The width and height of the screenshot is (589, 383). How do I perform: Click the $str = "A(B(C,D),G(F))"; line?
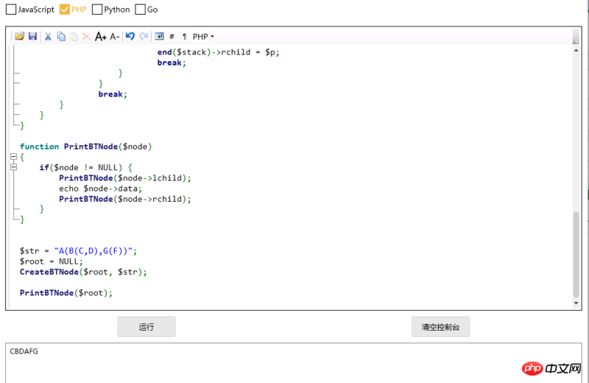79,250
